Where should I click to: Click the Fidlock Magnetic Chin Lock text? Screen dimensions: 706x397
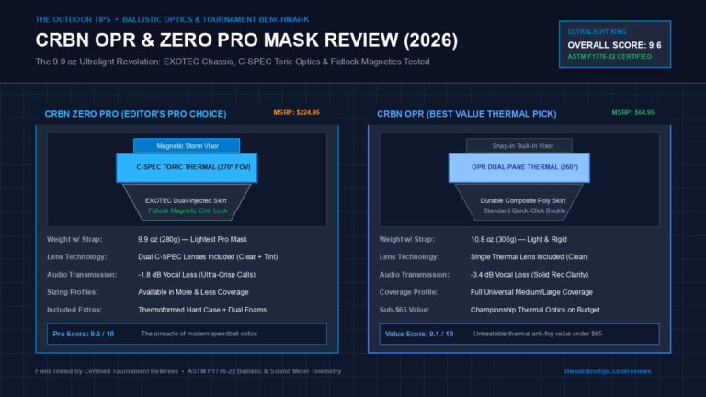[x=188, y=210]
